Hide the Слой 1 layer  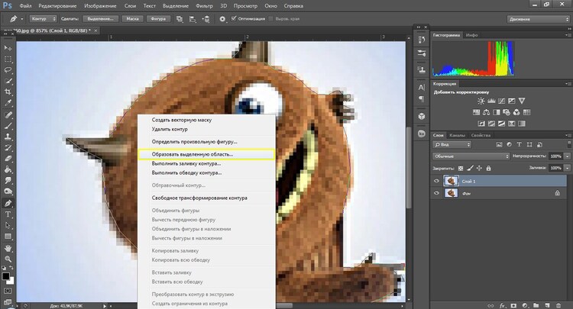pyautogui.click(x=436, y=181)
